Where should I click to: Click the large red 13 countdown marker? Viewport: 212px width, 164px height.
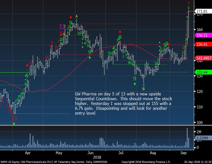tap(14, 119)
